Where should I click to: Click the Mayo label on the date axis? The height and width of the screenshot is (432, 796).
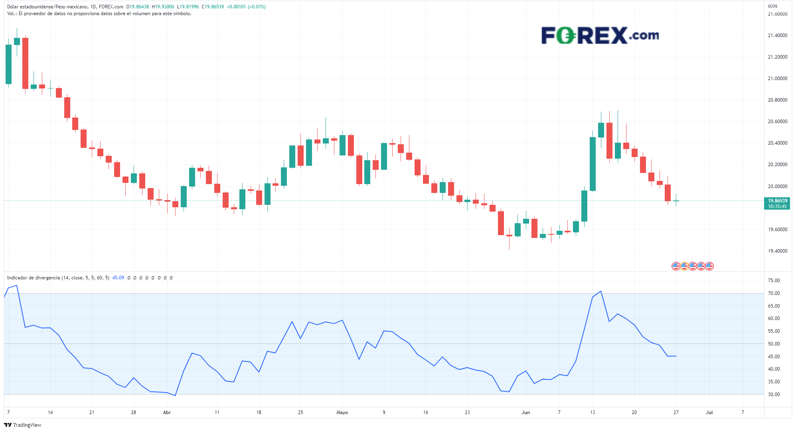click(342, 412)
